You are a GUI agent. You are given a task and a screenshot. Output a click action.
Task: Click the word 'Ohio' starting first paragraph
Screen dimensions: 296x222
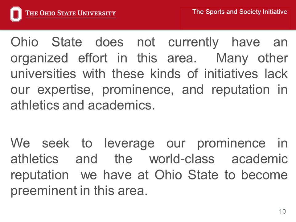point(25,42)
